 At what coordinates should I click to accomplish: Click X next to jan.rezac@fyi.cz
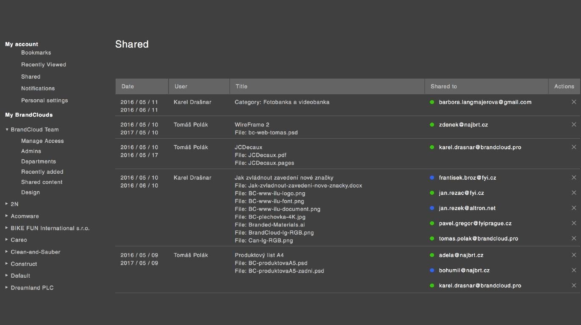pyautogui.click(x=574, y=193)
